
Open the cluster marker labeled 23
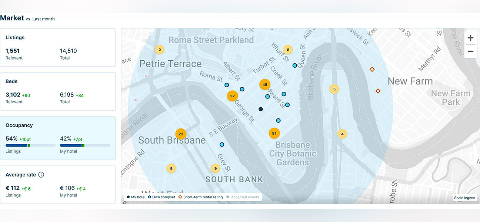(x=181, y=134)
